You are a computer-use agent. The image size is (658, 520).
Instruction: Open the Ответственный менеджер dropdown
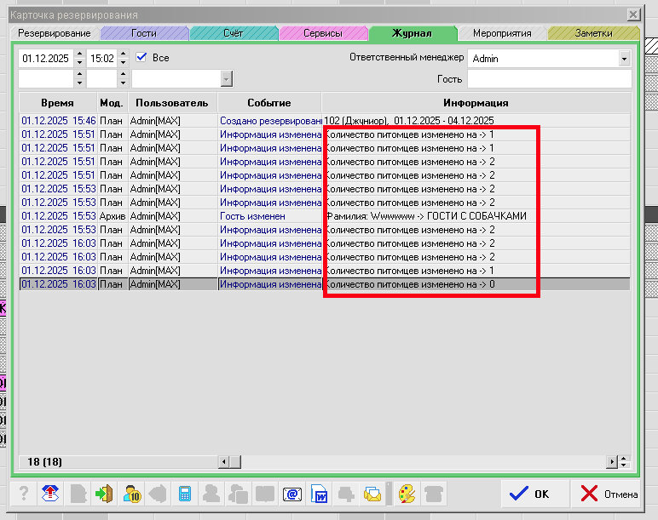(x=624, y=59)
